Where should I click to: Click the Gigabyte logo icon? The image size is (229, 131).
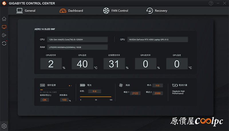(x=4, y=3)
